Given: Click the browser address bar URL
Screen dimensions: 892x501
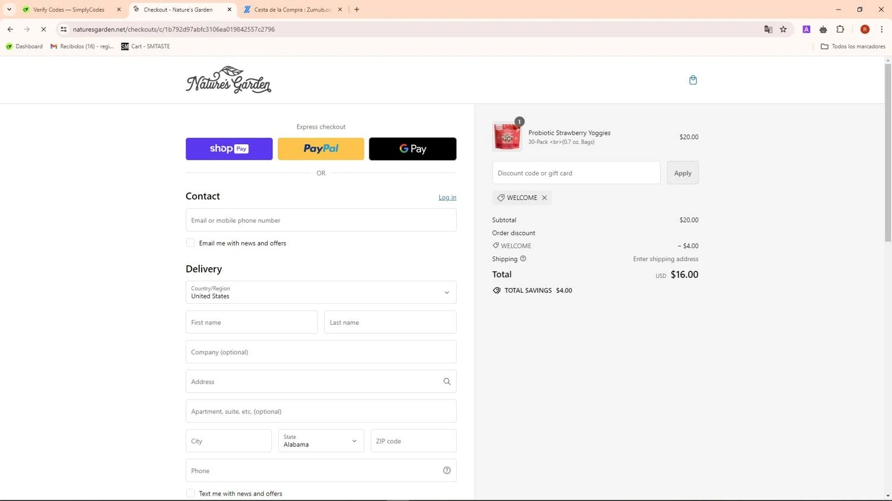Looking at the screenshot, I should (x=174, y=29).
